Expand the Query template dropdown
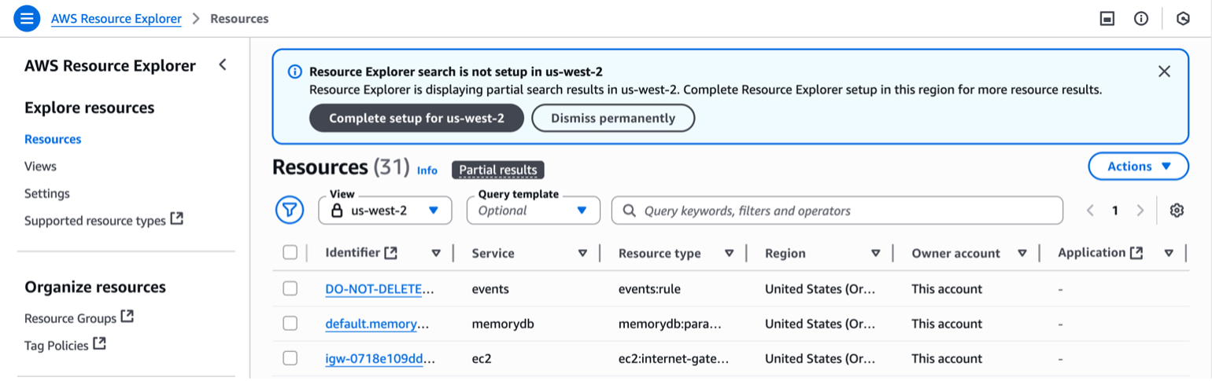This screenshot has height=381, width=1212. (x=534, y=211)
